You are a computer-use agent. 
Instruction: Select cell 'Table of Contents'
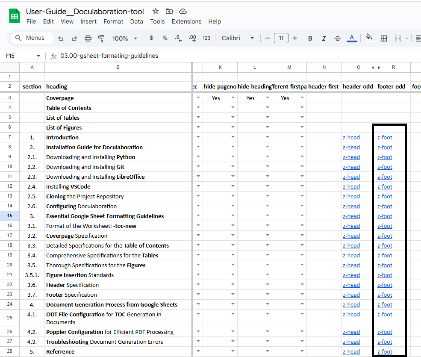pyautogui.click(x=118, y=108)
